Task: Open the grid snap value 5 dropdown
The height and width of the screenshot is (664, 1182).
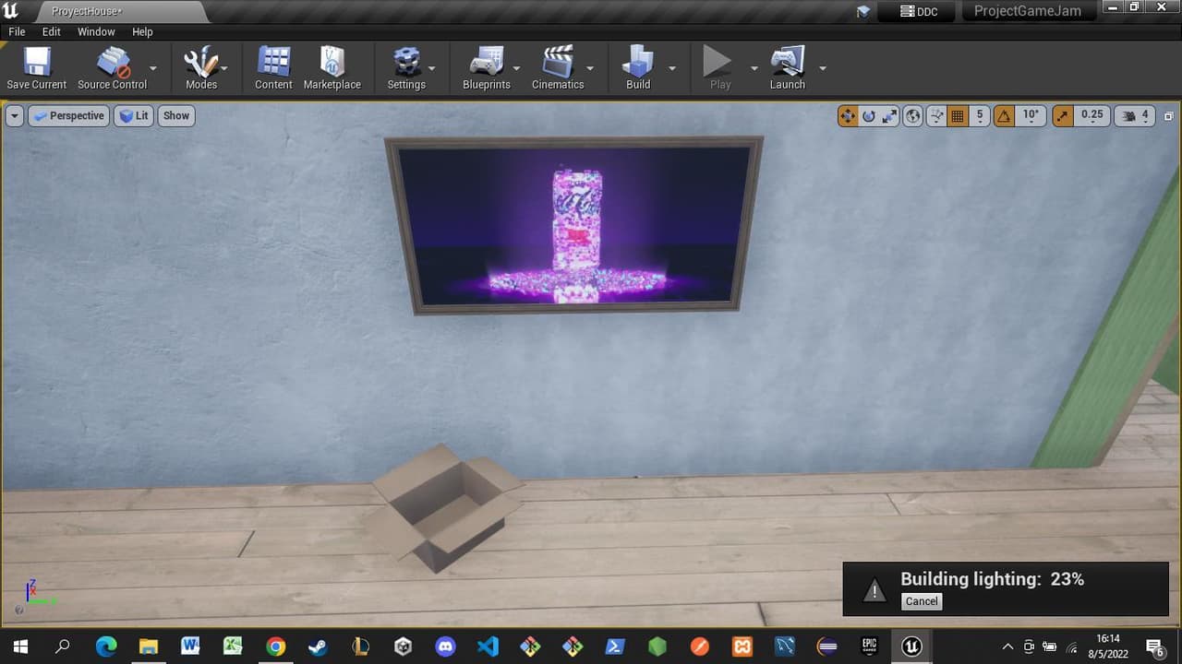Action: click(980, 116)
